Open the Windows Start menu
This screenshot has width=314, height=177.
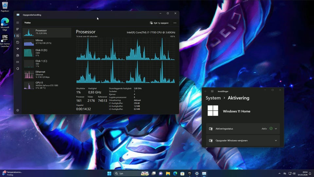click(x=109, y=173)
